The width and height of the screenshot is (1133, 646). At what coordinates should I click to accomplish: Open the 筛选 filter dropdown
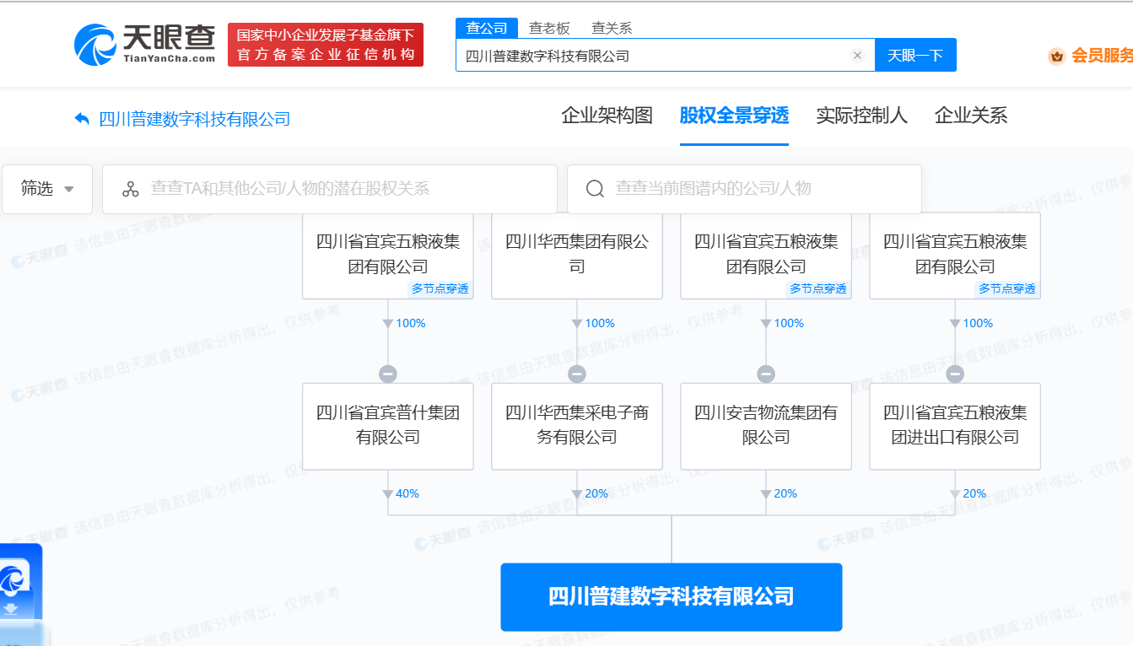47,189
